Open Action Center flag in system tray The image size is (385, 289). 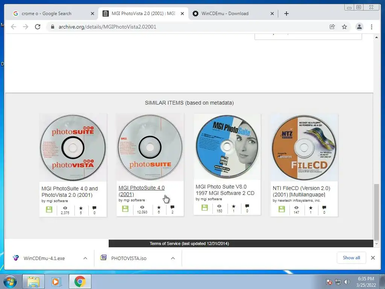(329, 282)
